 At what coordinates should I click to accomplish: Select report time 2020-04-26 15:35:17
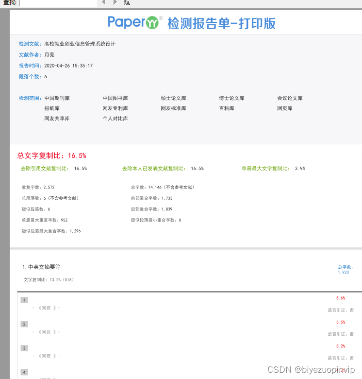pyautogui.click(x=68, y=66)
